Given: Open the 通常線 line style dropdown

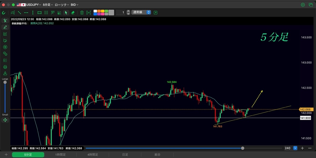Looking at the screenshot, I should coord(141,12).
